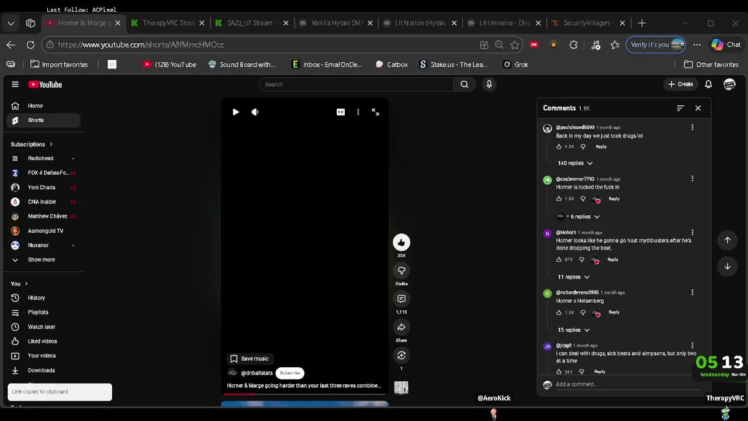Expand 11 replies under mythbusters comment
Viewport: 748px width, 421px height.
[573, 277]
